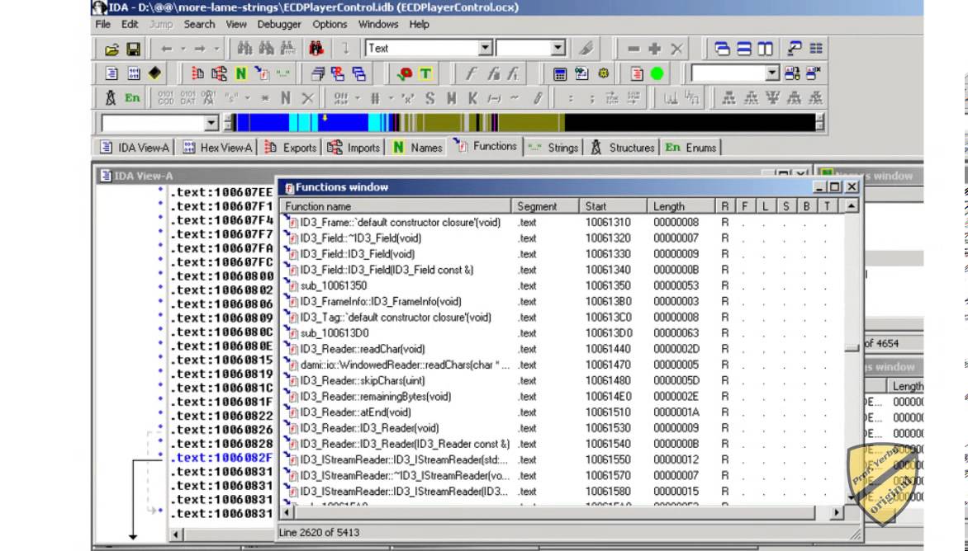
Task: Open the Options menu
Action: (x=330, y=24)
